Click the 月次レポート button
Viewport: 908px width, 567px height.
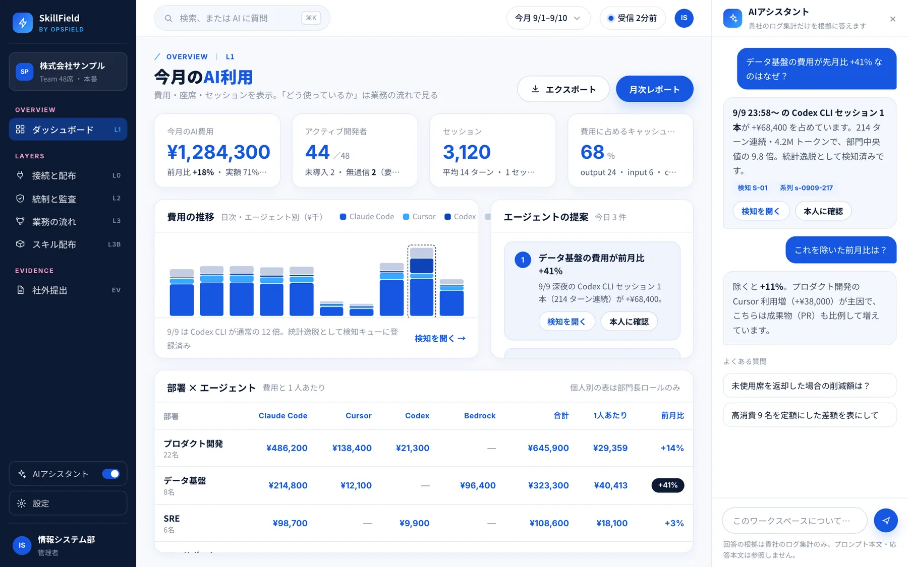pyautogui.click(x=654, y=89)
